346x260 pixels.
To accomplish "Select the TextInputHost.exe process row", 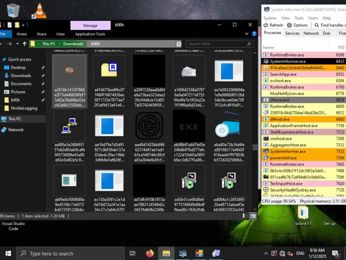I will [x=304, y=183].
